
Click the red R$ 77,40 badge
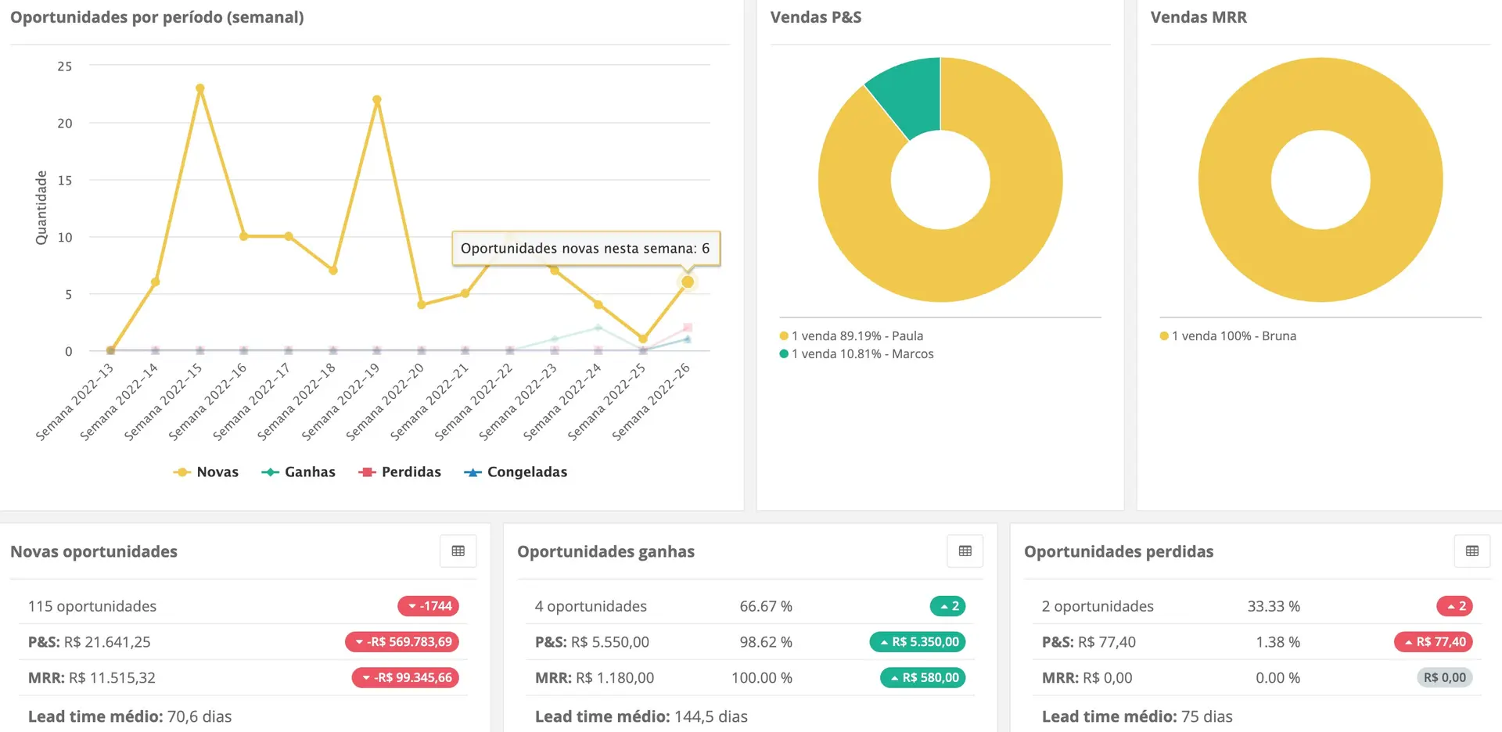(x=1434, y=642)
